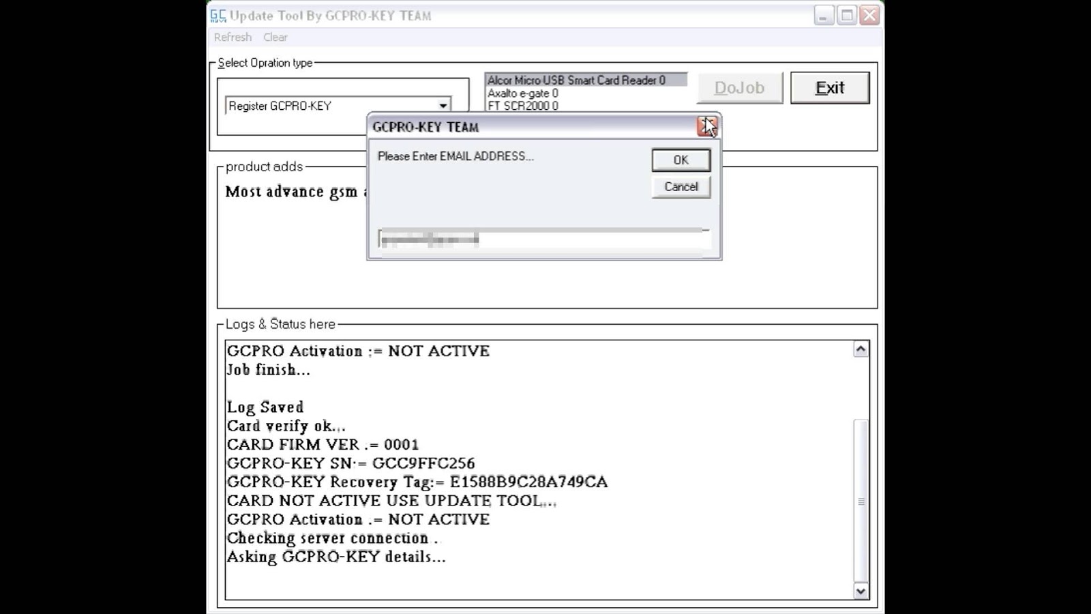Expand the Register GCPRO-KEY operation dropdown
The image size is (1091, 614).
point(443,106)
